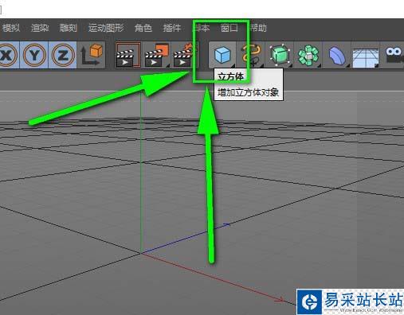The image size is (404, 315).
Task: Expand array objects flyout arrow
Action: (319, 65)
